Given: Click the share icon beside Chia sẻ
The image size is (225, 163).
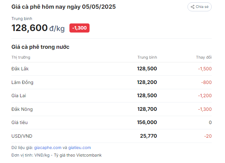Looking at the screenshot, I should coord(192,7).
